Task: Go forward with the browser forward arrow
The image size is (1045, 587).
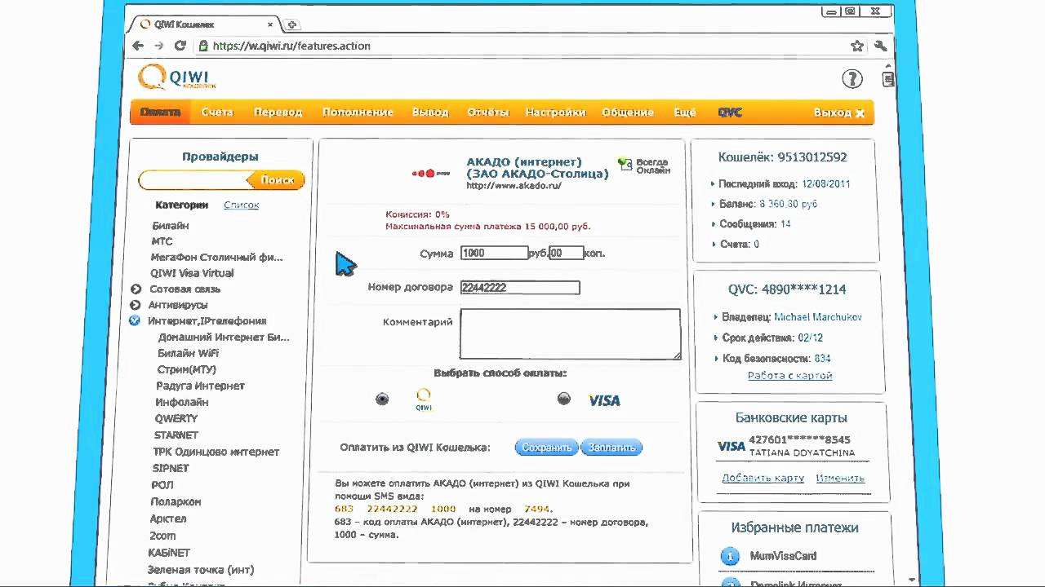Action: click(x=159, y=46)
